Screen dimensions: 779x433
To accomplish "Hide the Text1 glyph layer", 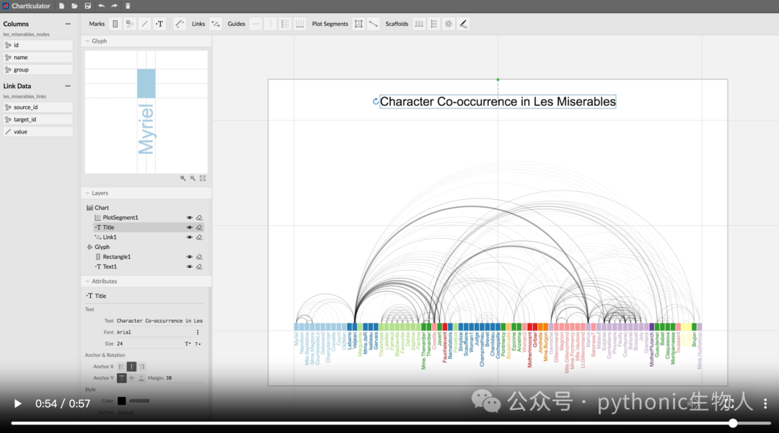I will tap(189, 266).
